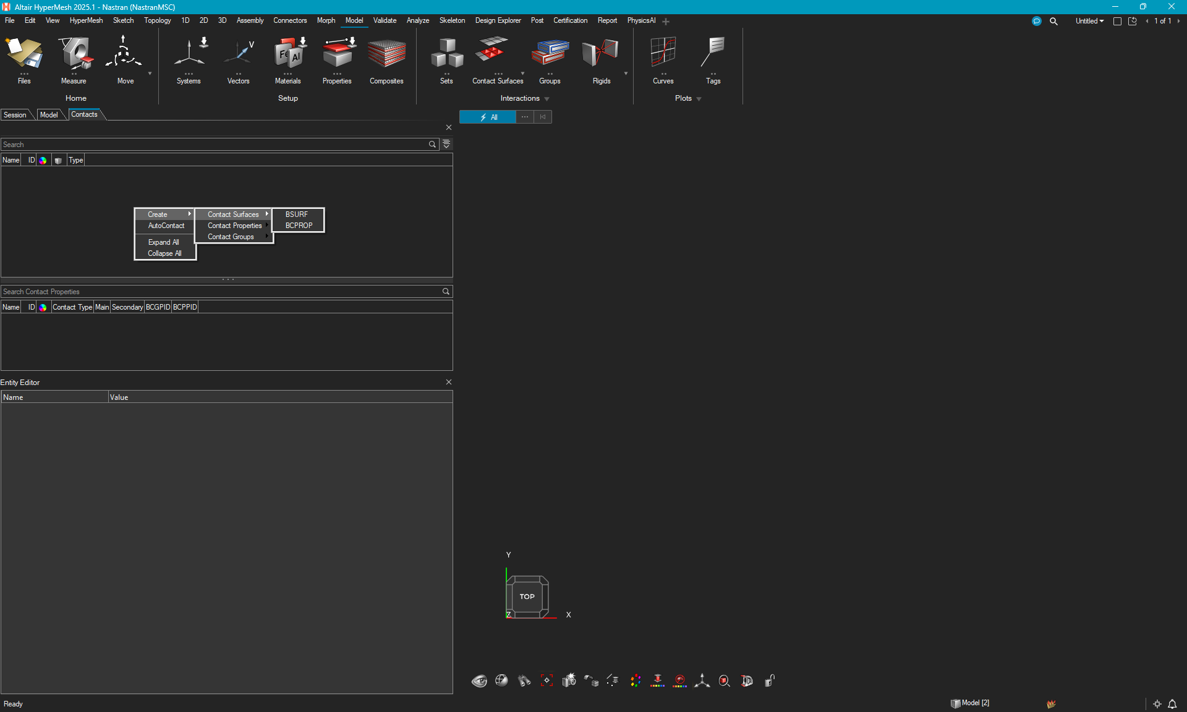This screenshot has width=1187, height=712.
Task: Click the eye view icon in the bottom toolbar
Action: click(x=479, y=681)
